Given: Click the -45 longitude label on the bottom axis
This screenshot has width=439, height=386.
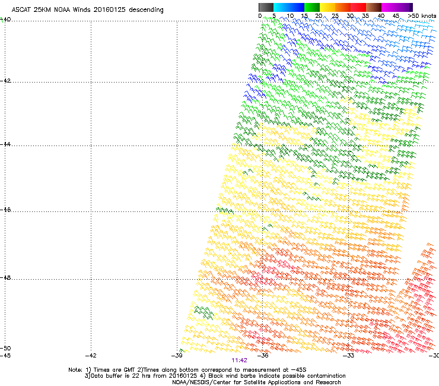Looking at the screenshot, I should [x=5, y=356].
